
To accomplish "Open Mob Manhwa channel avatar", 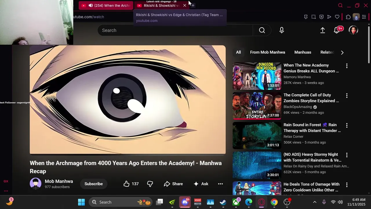I will 35,184.
